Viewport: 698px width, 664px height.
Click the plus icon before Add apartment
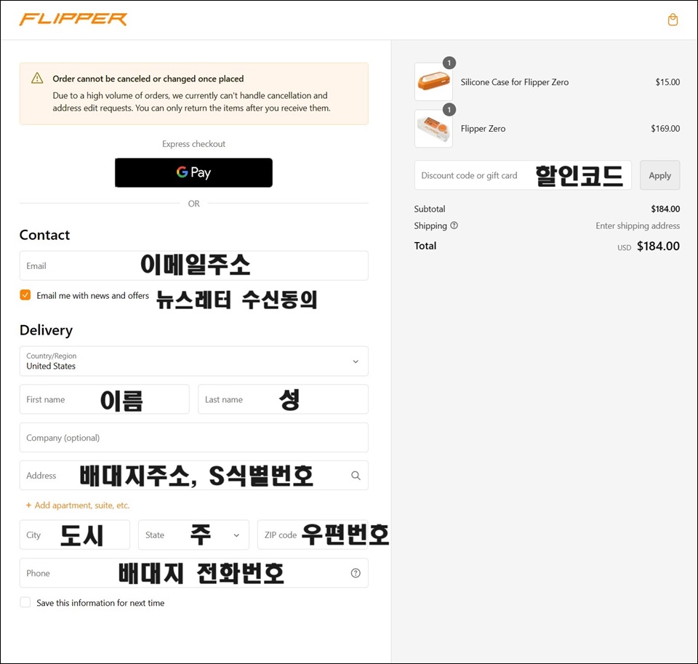(28, 505)
